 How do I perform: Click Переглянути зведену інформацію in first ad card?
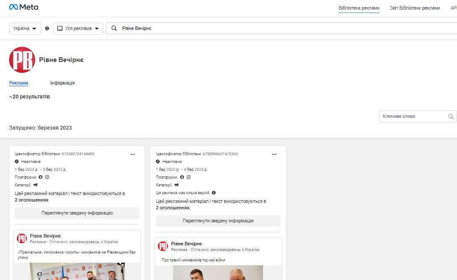click(x=77, y=213)
